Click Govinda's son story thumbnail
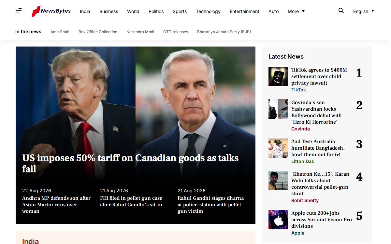 pos(278,109)
